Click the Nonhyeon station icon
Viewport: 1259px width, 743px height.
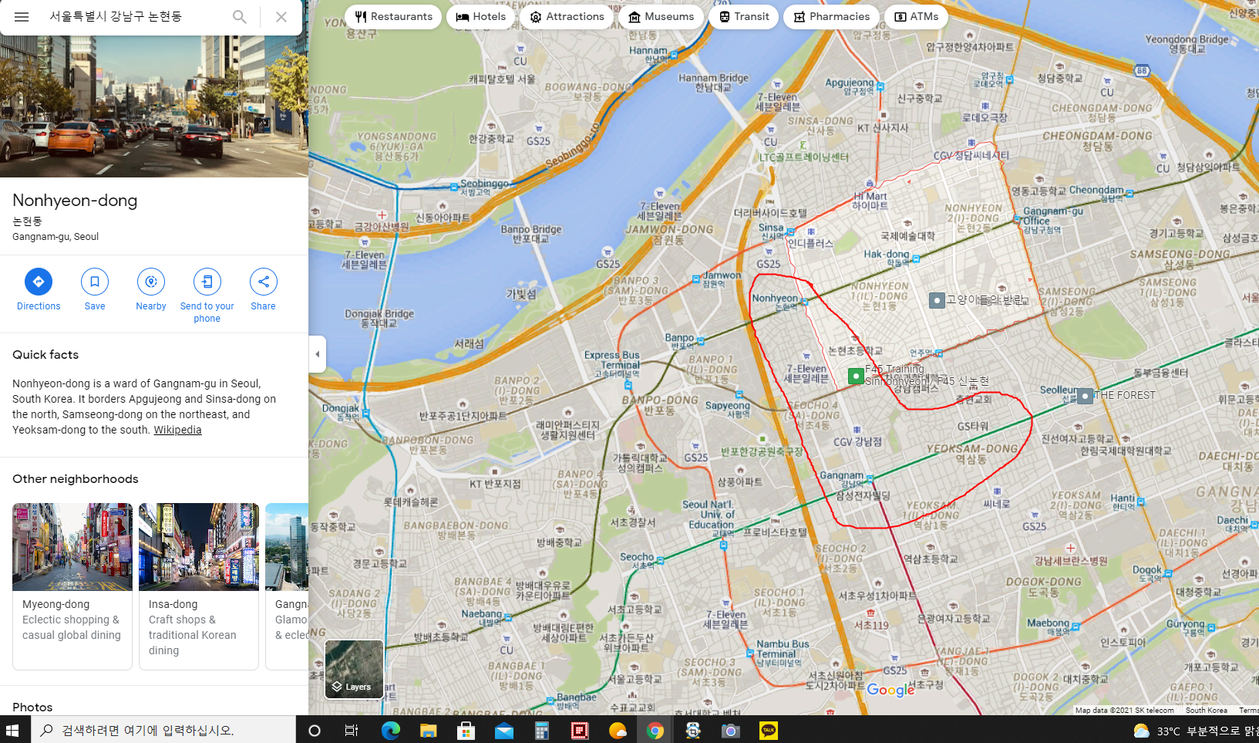[804, 302]
